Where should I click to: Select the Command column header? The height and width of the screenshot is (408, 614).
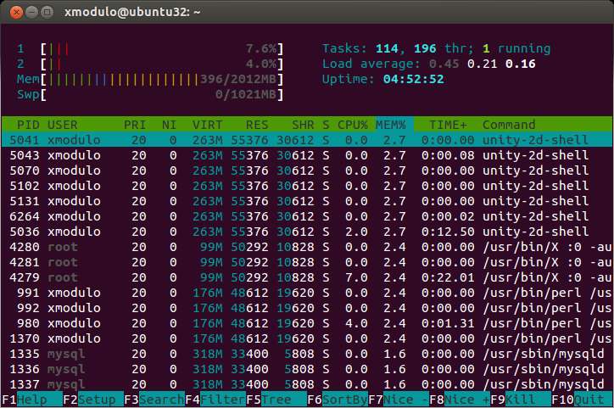509,125
